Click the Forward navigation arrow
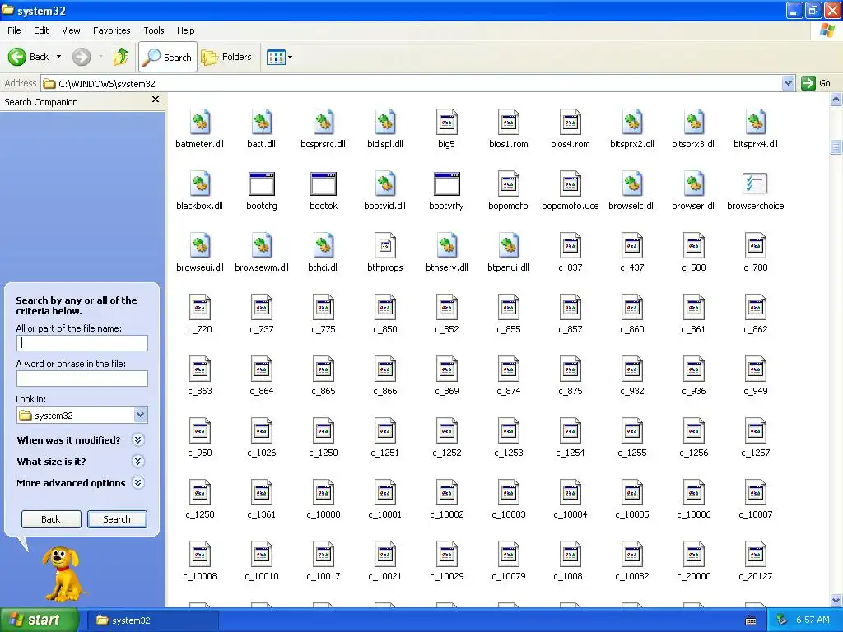Image resolution: width=843 pixels, height=632 pixels. (82, 57)
